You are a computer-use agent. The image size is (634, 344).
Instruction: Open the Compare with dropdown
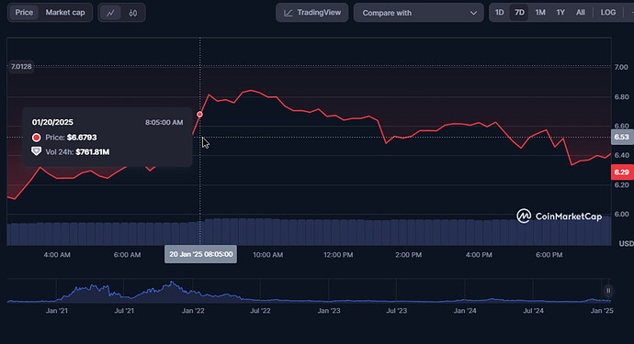(x=418, y=13)
